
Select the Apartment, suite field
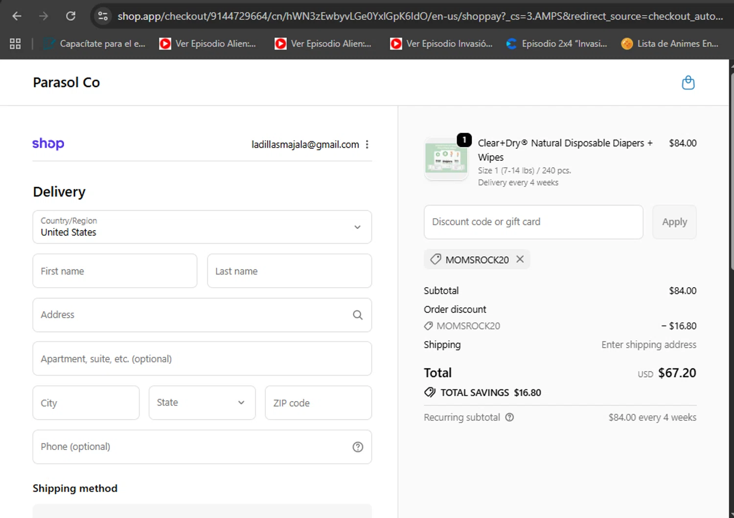202,359
